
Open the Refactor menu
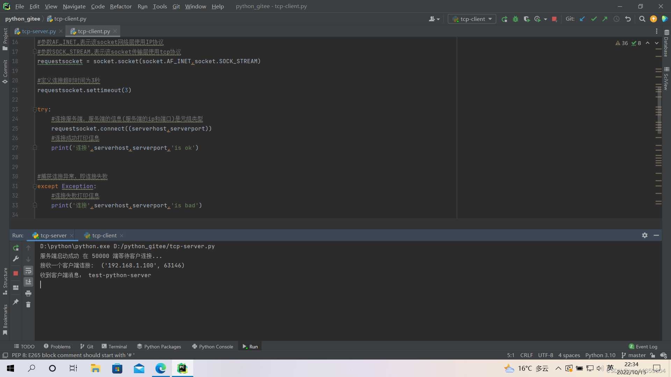coord(121,6)
